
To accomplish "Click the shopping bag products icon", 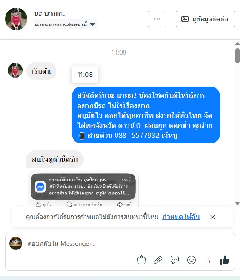I will (x=142, y=260).
